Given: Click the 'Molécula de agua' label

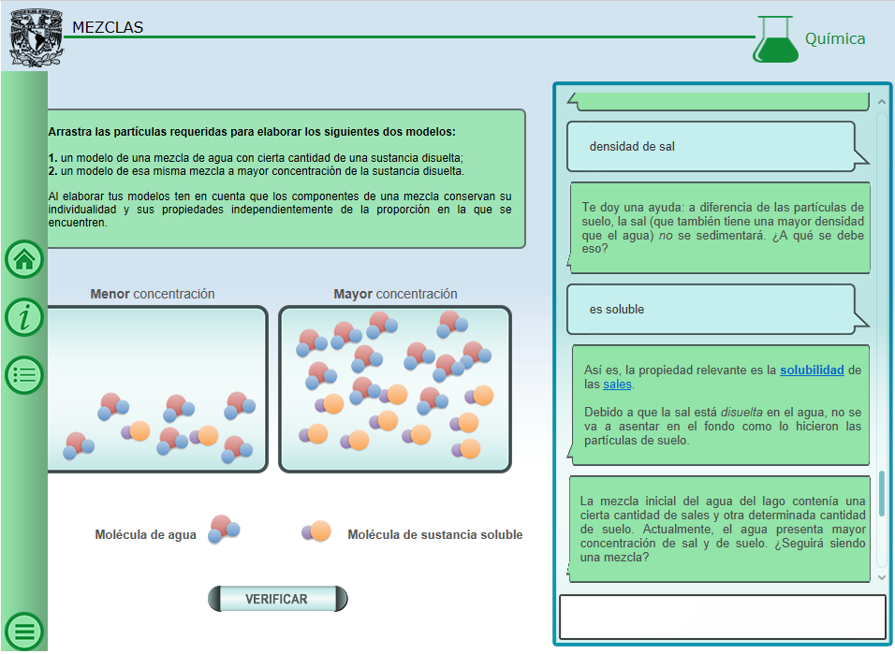Looking at the screenshot, I should pyautogui.click(x=145, y=535).
